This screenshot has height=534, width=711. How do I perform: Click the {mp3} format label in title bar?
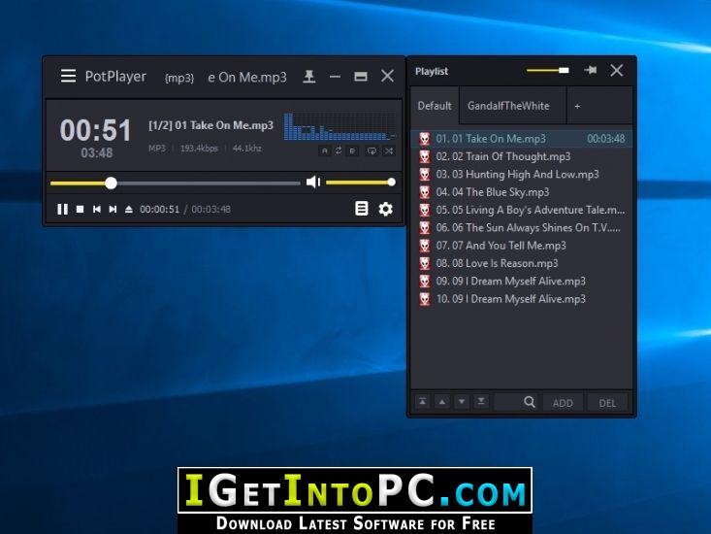pyautogui.click(x=179, y=78)
